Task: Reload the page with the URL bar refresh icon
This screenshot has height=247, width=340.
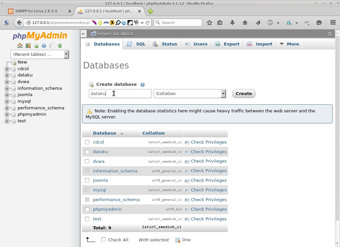Action: tap(148, 23)
